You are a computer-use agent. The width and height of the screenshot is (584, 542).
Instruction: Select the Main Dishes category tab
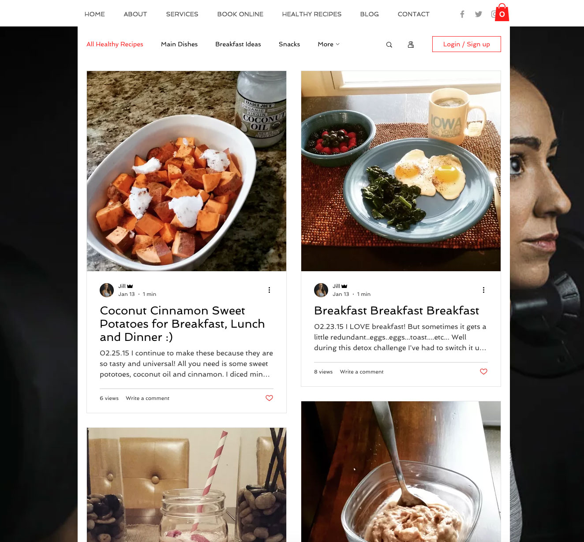tap(179, 44)
